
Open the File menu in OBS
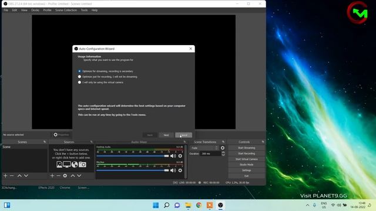6,10
